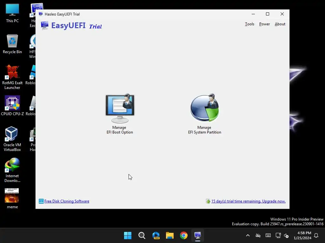
Task: Click EasyUEFI taskbar button
Action: (x=198, y=235)
